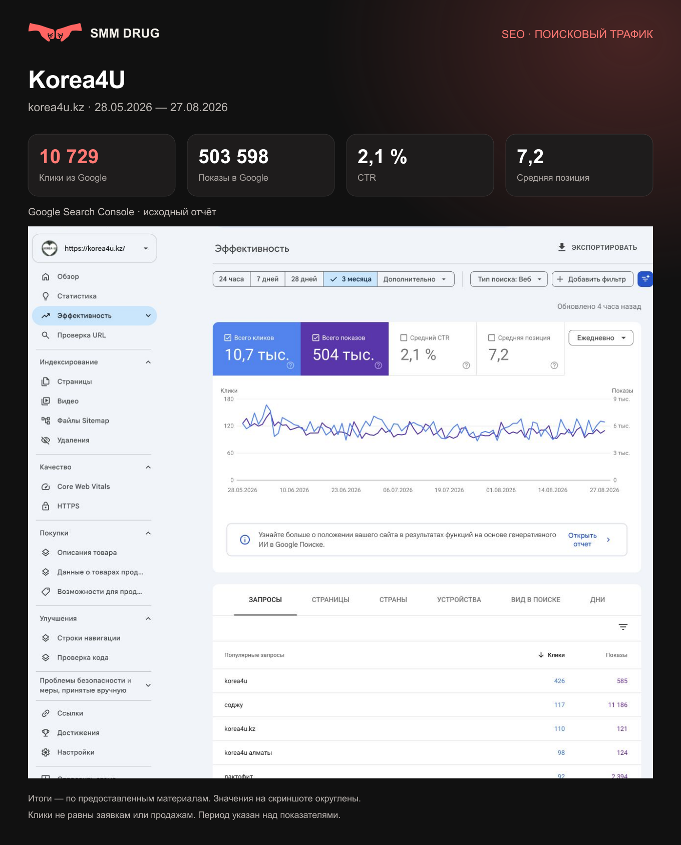681x845 pixels.
Task: Click the Ссылки link icon
Action: [46, 713]
